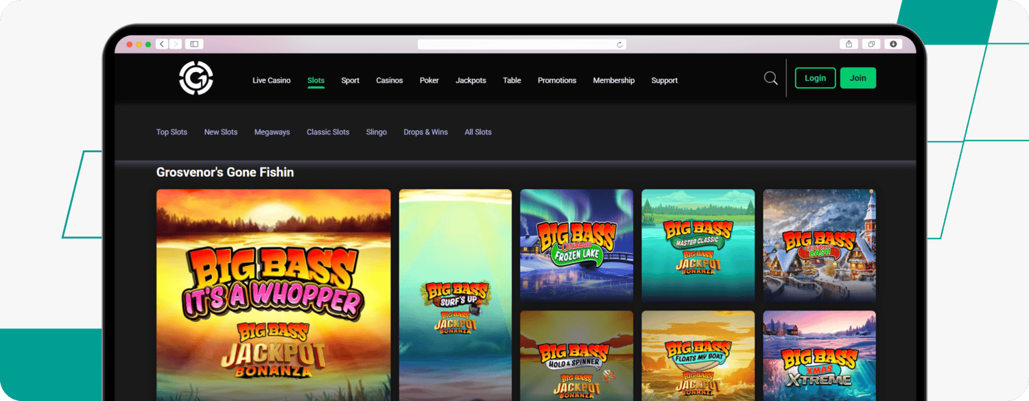Go to the Promotions page

point(557,80)
